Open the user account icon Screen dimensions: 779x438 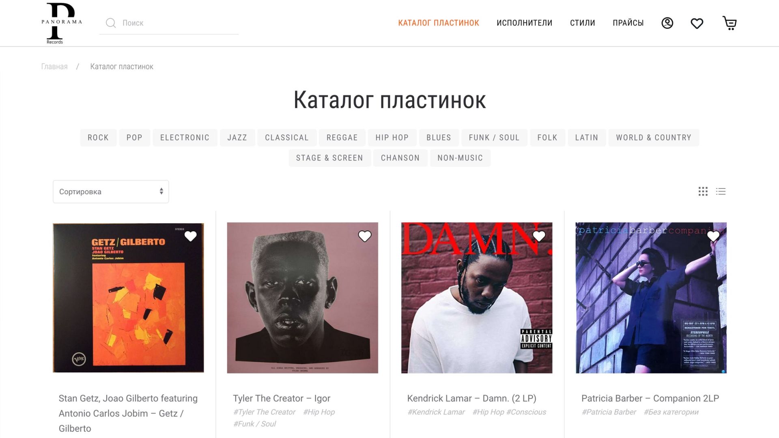667,23
